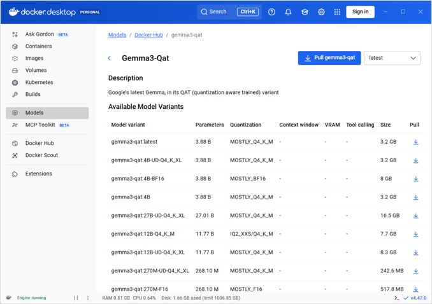Open the apps grid icon
Viewport: 432px width, 304px height.
point(337,11)
